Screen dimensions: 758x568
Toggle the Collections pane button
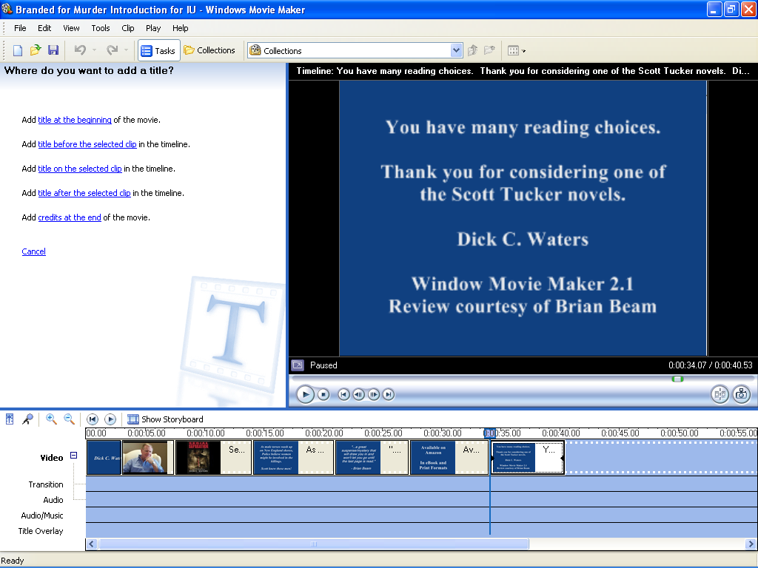tap(209, 50)
